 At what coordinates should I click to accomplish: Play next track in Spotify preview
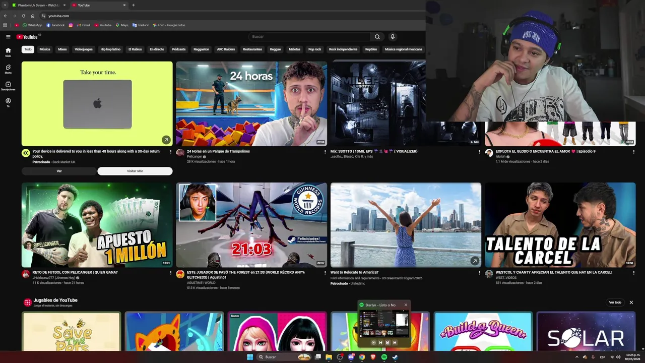coord(395,343)
